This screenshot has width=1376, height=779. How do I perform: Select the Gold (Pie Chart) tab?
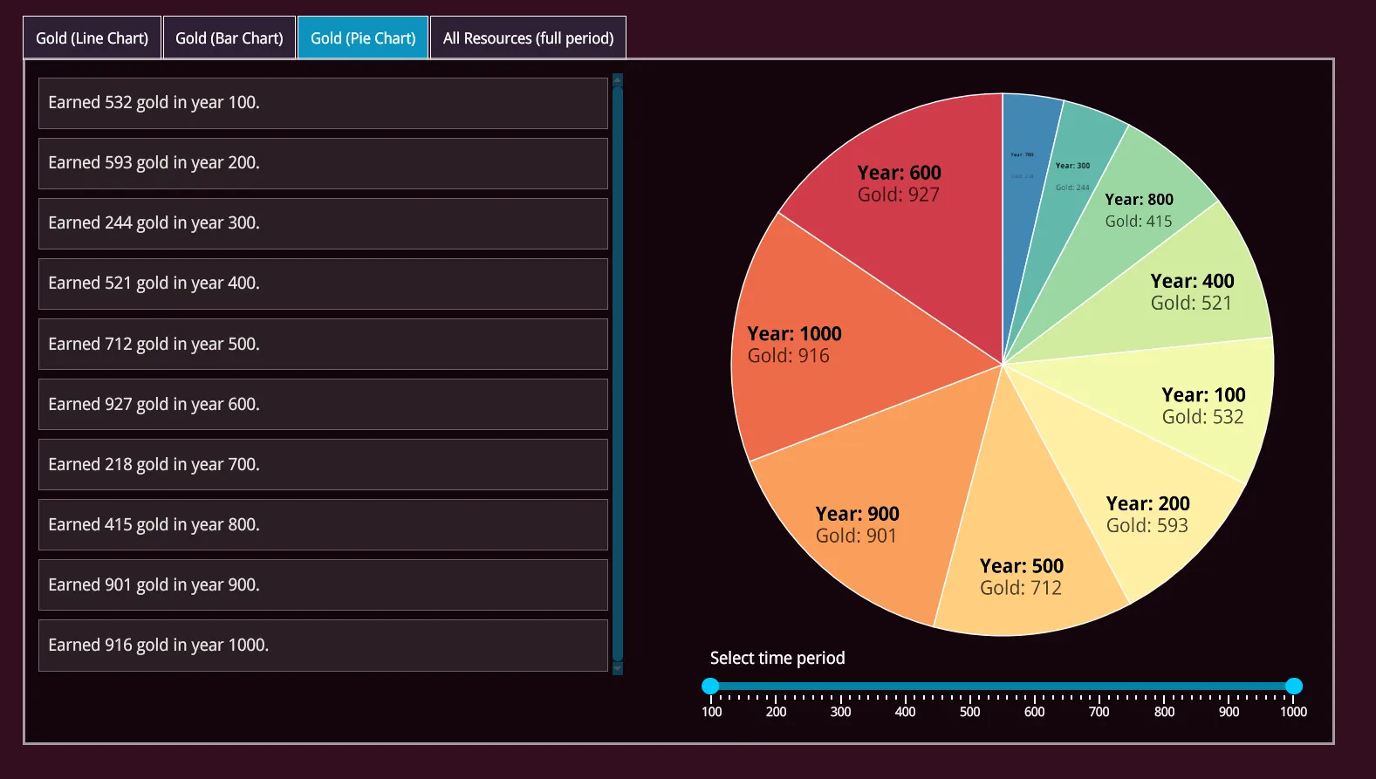click(363, 38)
